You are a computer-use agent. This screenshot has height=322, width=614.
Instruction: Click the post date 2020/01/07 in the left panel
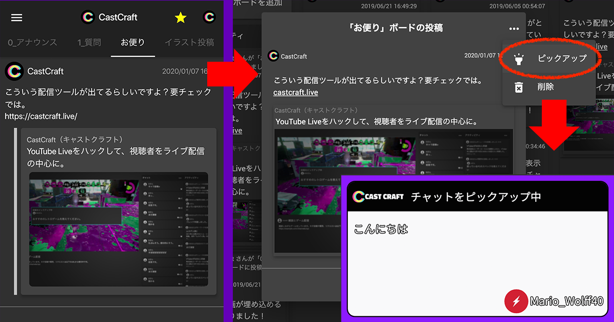(185, 71)
